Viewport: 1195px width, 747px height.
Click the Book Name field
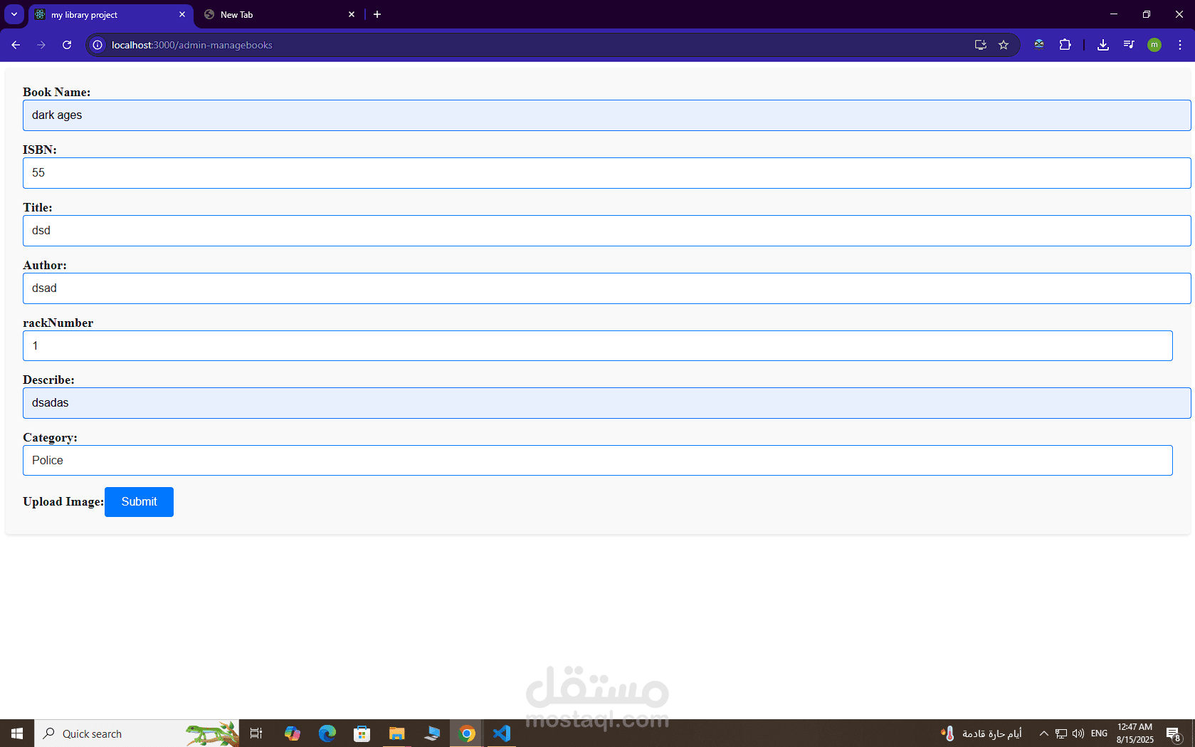[x=606, y=115]
